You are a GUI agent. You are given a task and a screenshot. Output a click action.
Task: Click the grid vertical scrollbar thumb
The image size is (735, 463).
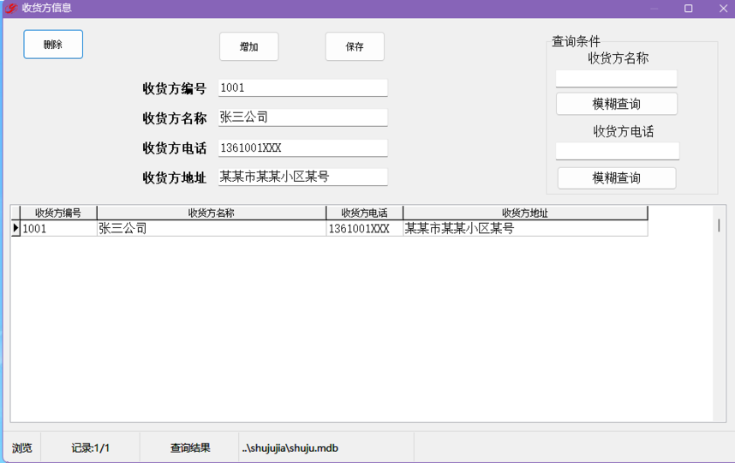click(719, 225)
